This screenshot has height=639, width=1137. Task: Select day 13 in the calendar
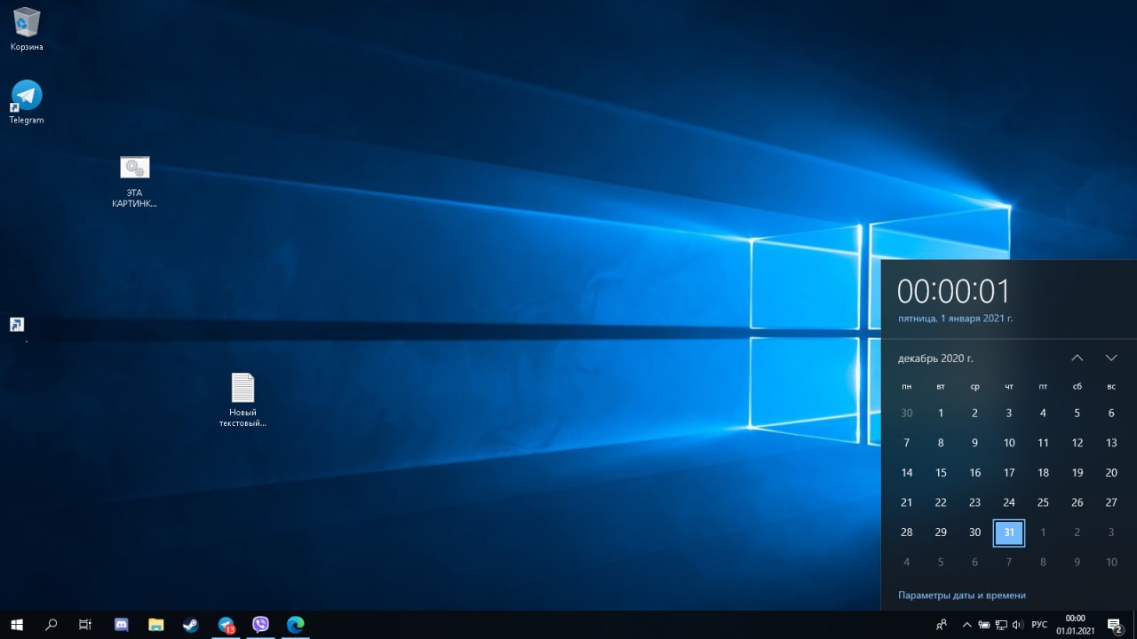click(1111, 443)
